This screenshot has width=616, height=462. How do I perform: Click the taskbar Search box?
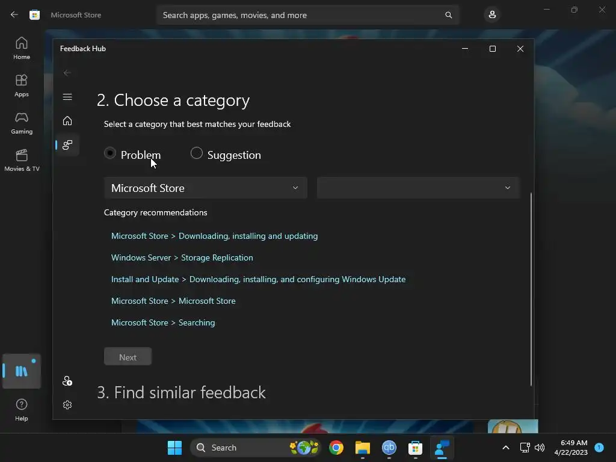(255, 448)
